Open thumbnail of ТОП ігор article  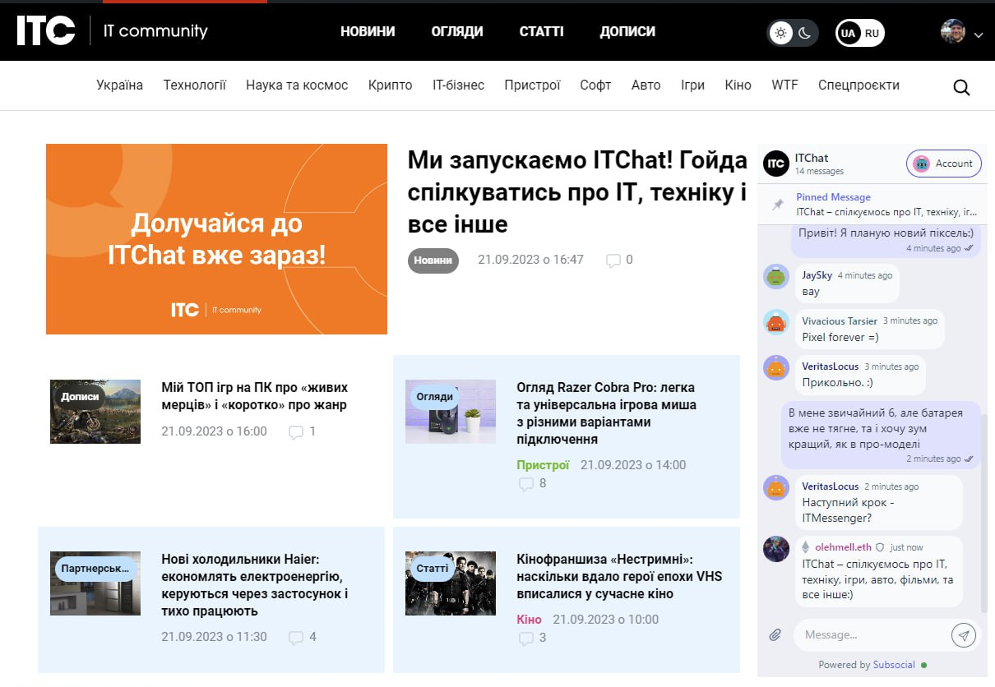(x=95, y=412)
